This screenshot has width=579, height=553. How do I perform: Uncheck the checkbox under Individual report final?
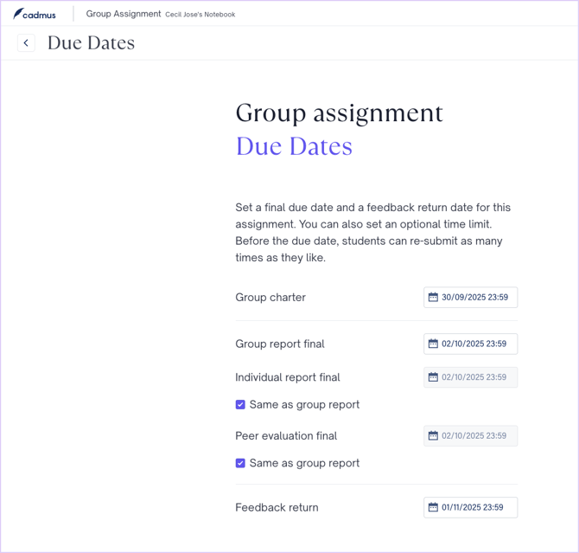240,405
